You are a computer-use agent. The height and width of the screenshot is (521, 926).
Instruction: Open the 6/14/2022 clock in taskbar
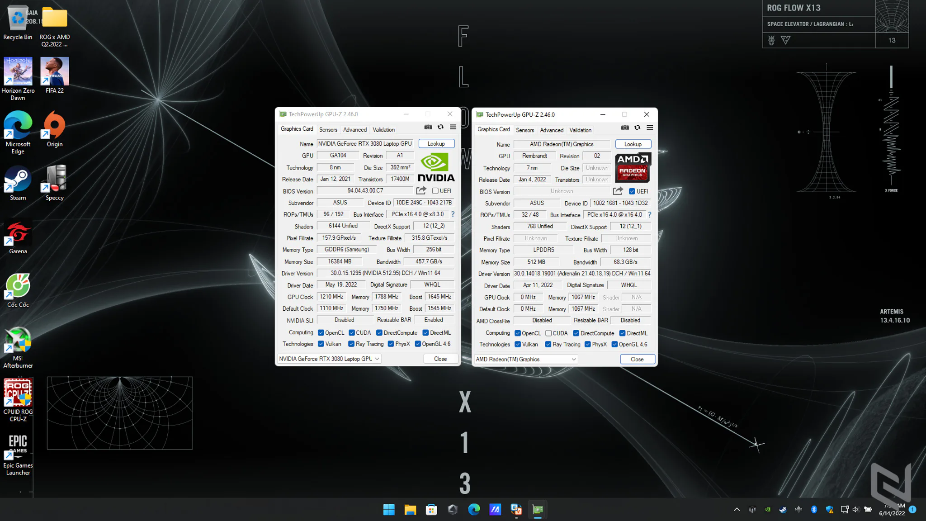(x=892, y=510)
